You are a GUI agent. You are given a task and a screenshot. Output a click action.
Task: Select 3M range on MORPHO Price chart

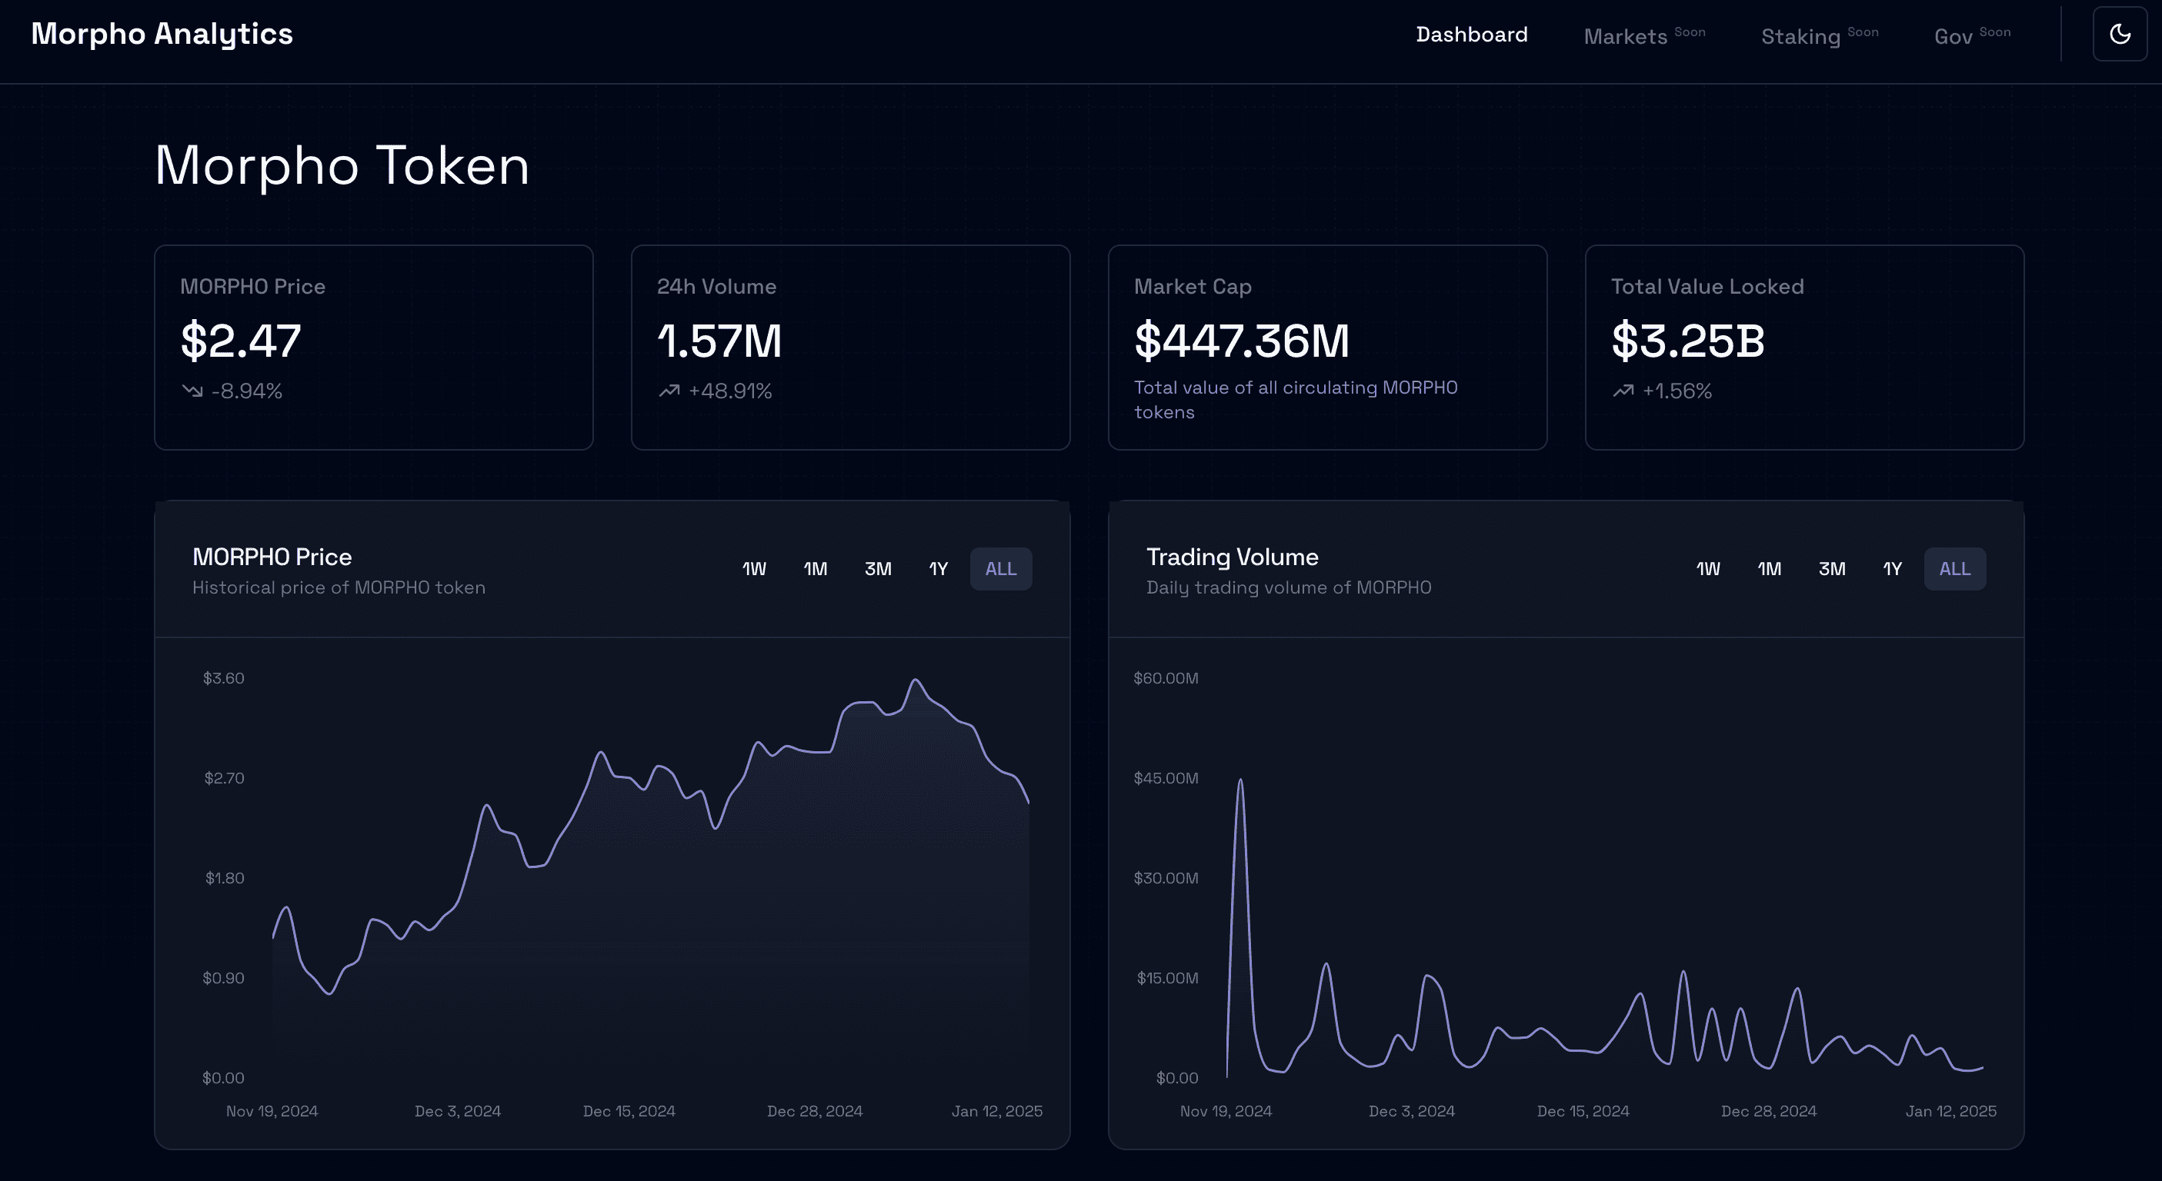877,569
